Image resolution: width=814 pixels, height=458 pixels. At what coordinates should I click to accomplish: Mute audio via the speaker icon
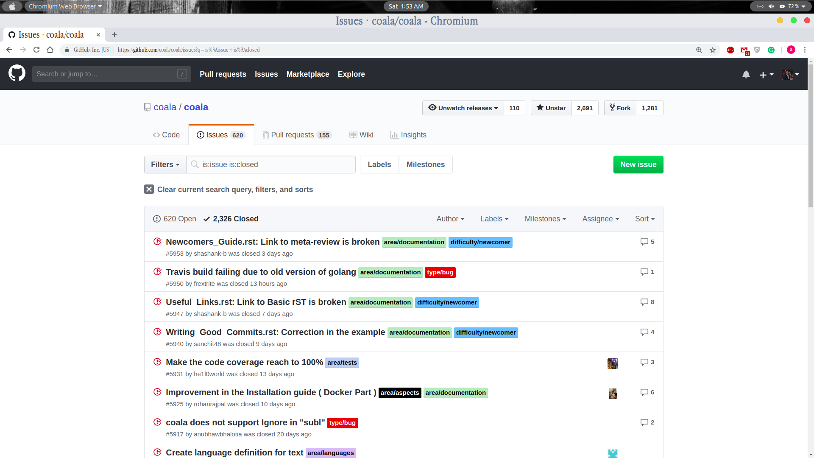771,6
